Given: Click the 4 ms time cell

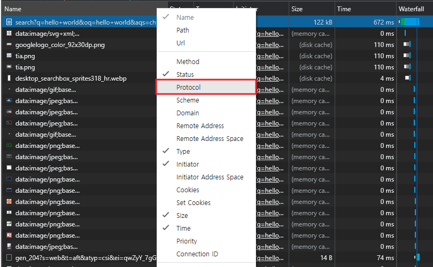Looking at the screenshot, I should (x=387, y=78).
